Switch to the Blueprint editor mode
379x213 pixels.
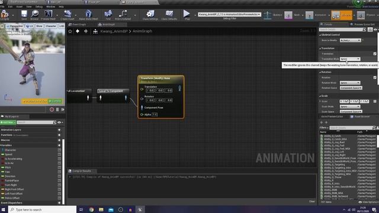click(342, 15)
